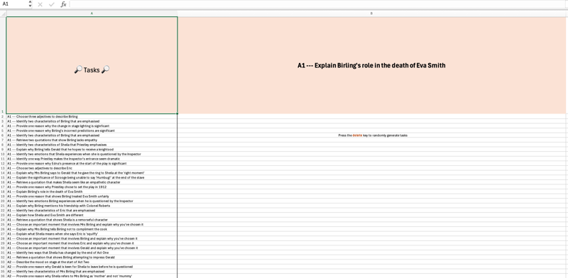Viewport: 568px width, 278px height.
Task: Click the Enter checkmark icon beside formula bar
Action: [x=51, y=4]
